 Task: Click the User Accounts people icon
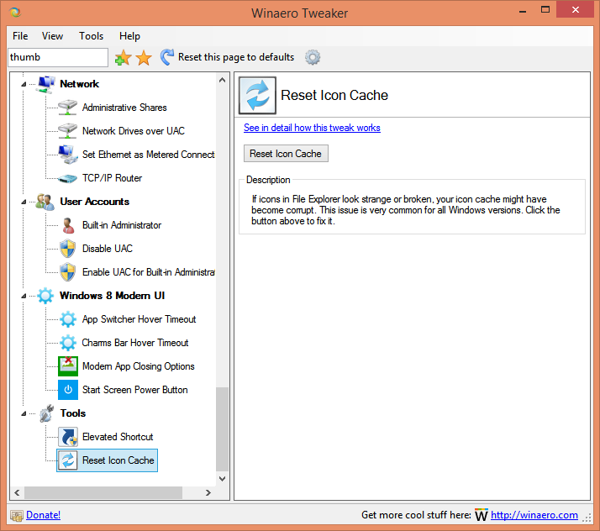[45, 202]
